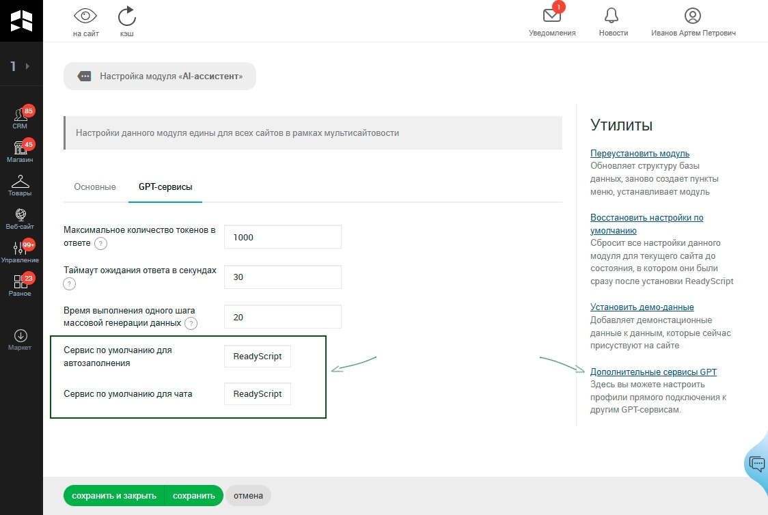Open the CRM sidebar section
The width and height of the screenshot is (768, 515).
point(20,118)
